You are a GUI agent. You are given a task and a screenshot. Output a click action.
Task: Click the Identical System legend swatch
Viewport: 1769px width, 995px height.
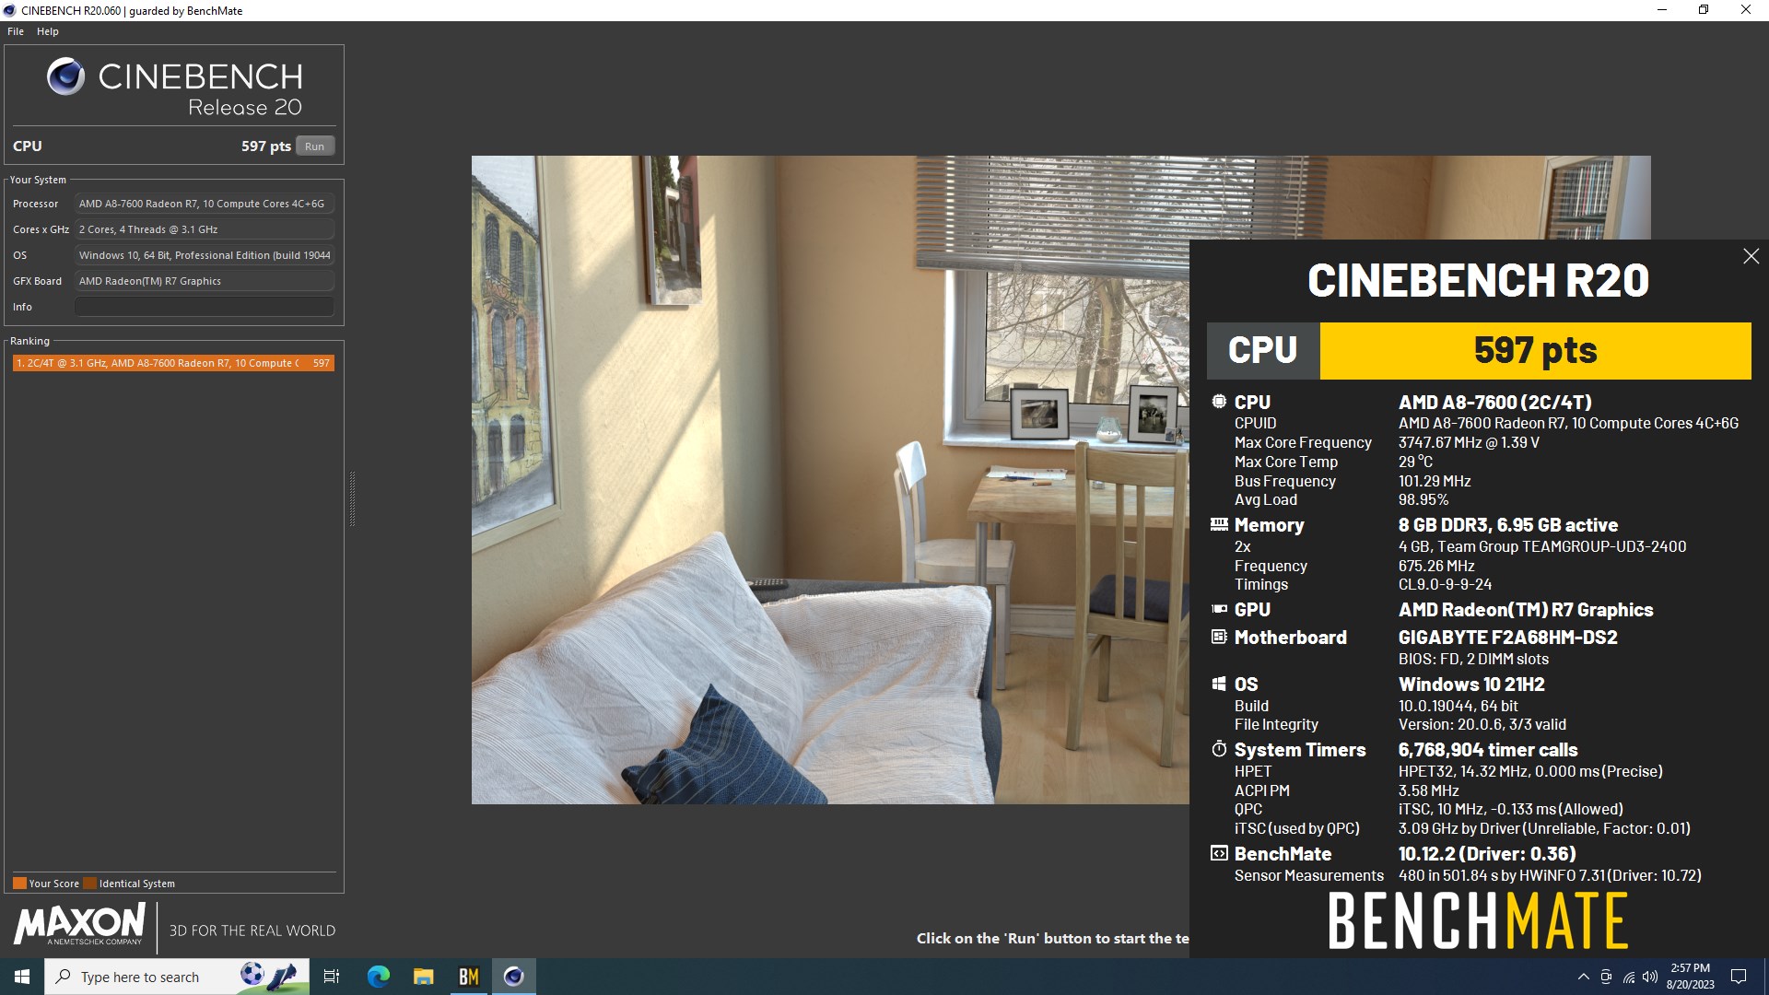[x=89, y=883]
